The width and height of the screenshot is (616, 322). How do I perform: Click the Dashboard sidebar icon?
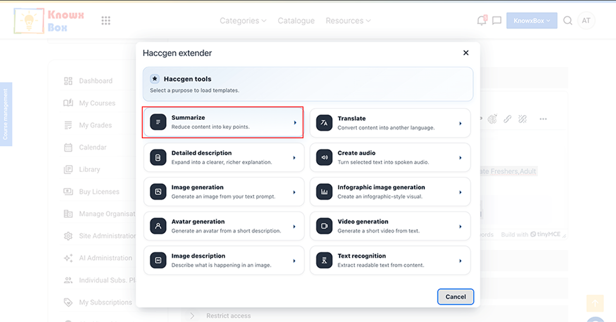pos(68,81)
